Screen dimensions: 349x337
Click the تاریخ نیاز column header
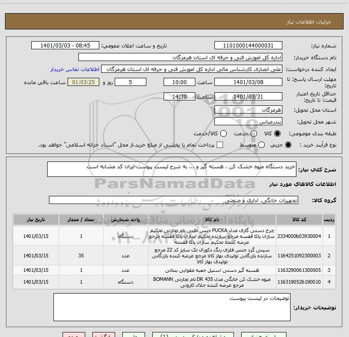[36, 220]
